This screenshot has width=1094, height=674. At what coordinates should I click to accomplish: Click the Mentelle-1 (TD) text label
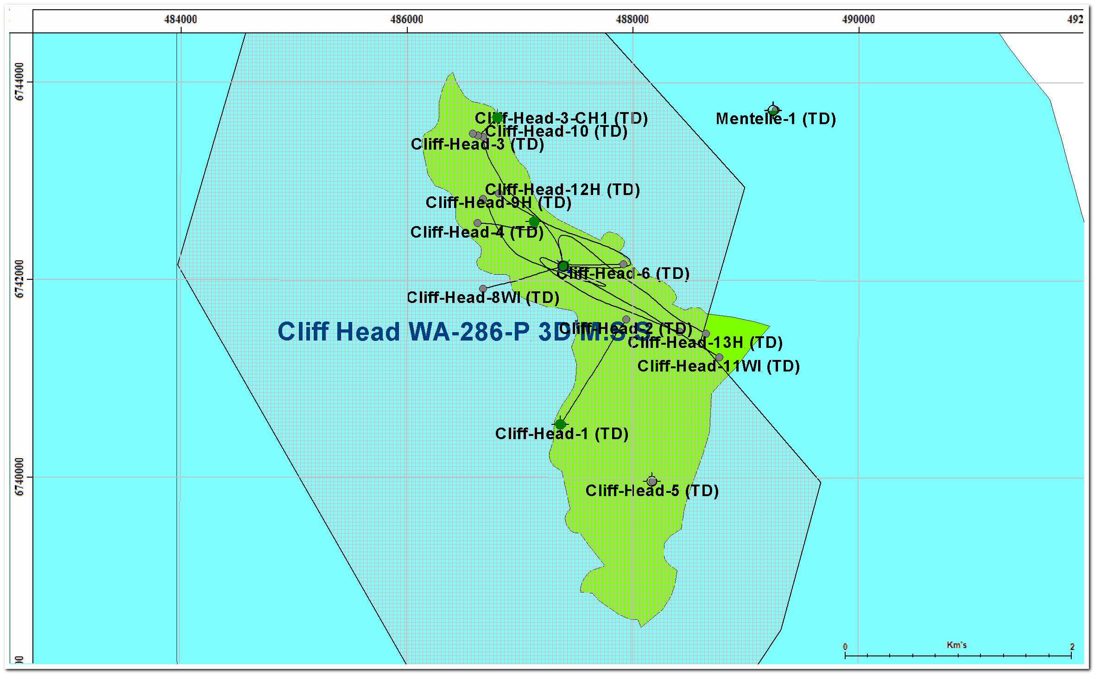[x=776, y=119]
